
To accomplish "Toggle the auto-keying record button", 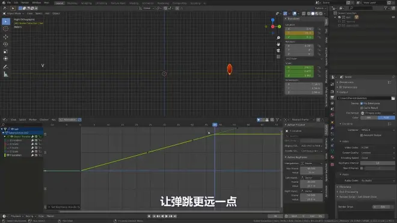I will coord(149,216).
